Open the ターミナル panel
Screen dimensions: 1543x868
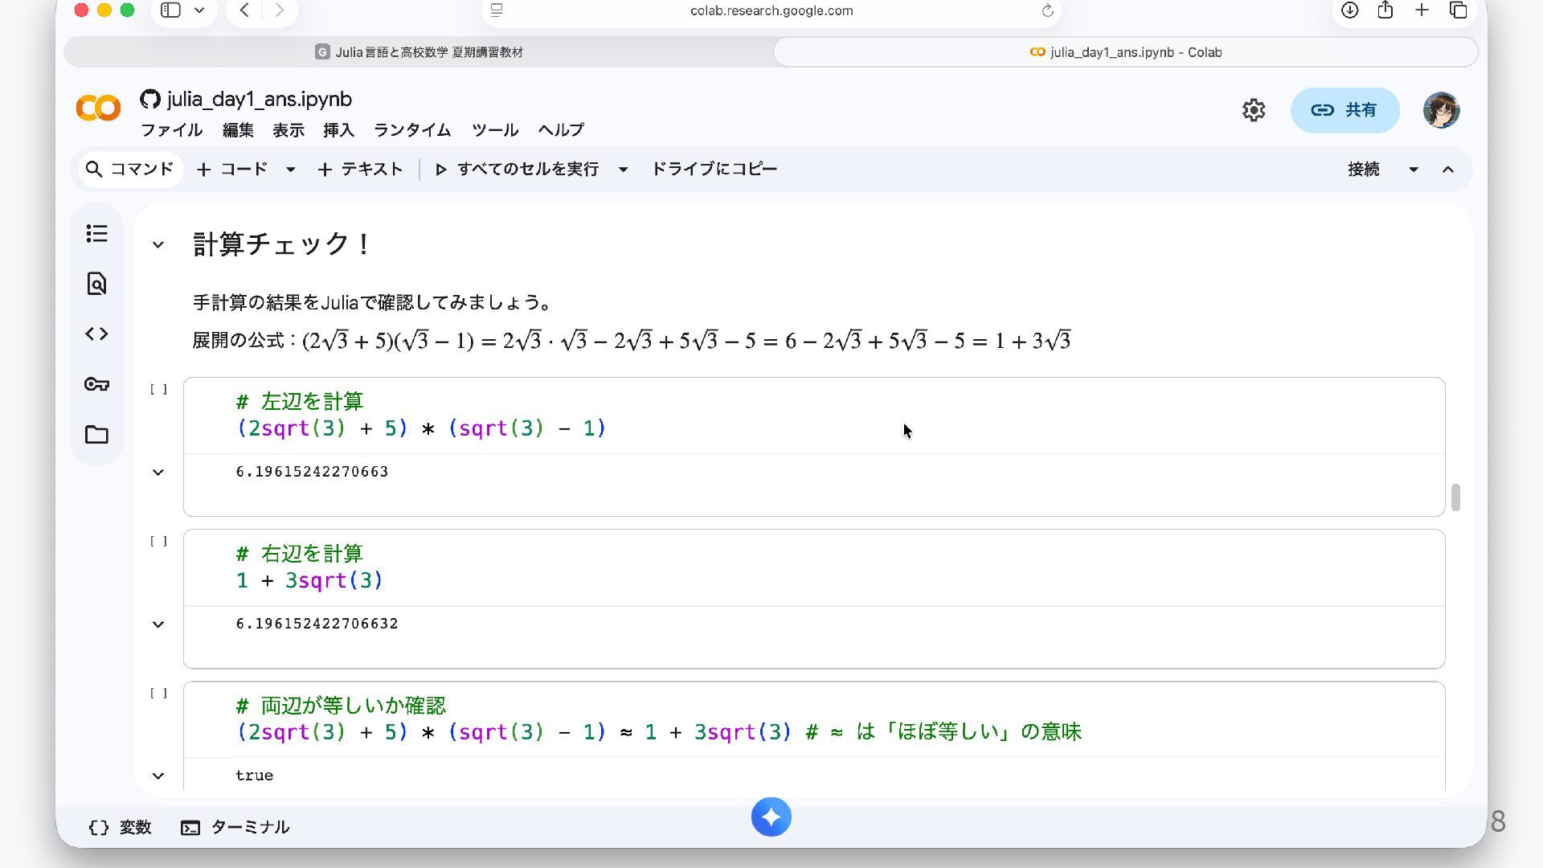(235, 827)
